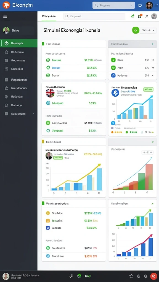Image resolution: width=159 pixels, height=282 pixels.
Task: Click the search field in the header bar
Action: [113, 6]
